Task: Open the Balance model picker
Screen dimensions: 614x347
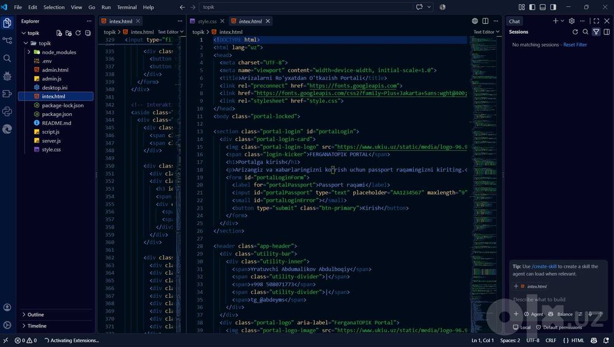Action: point(561,314)
